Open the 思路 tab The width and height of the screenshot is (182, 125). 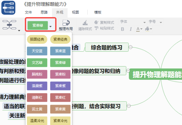[x=44, y=12]
